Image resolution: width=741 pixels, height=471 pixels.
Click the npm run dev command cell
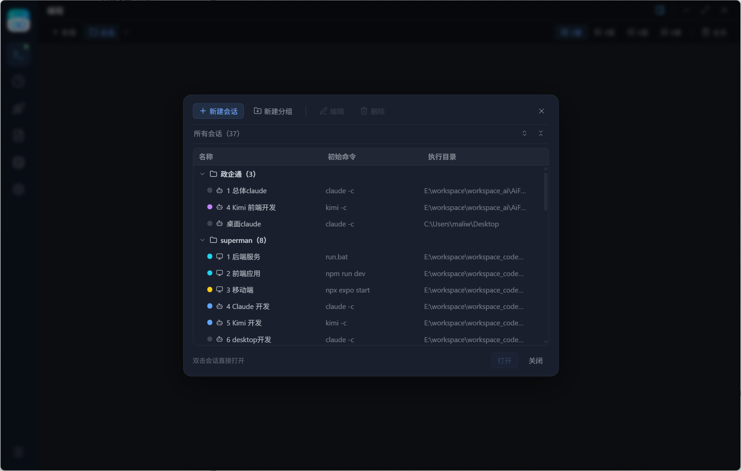tap(345, 273)
